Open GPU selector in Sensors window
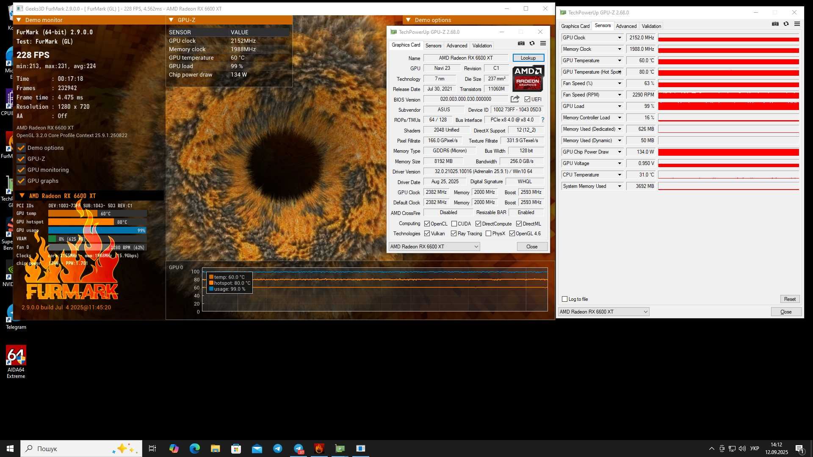Image resolution: width=813 pixels, height=457 pixels. tap(603, 312)
